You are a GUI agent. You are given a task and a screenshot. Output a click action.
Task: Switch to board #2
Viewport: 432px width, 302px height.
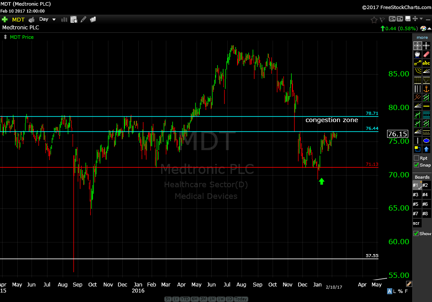pos(426,185)
